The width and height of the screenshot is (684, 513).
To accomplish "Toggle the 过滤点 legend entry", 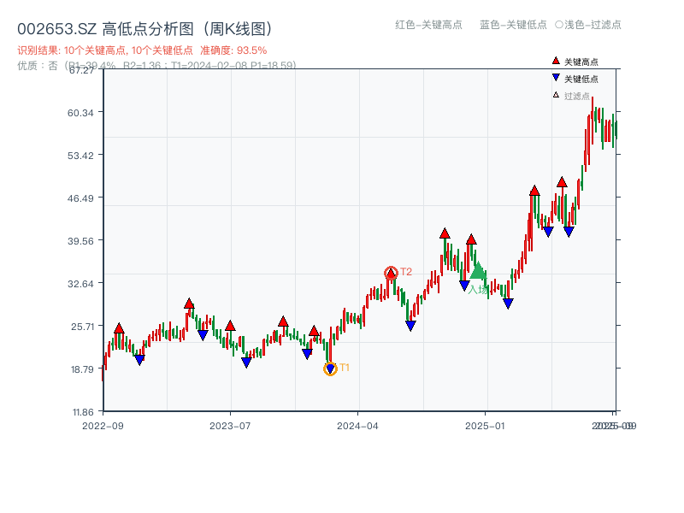I will [x=571, y=96].
